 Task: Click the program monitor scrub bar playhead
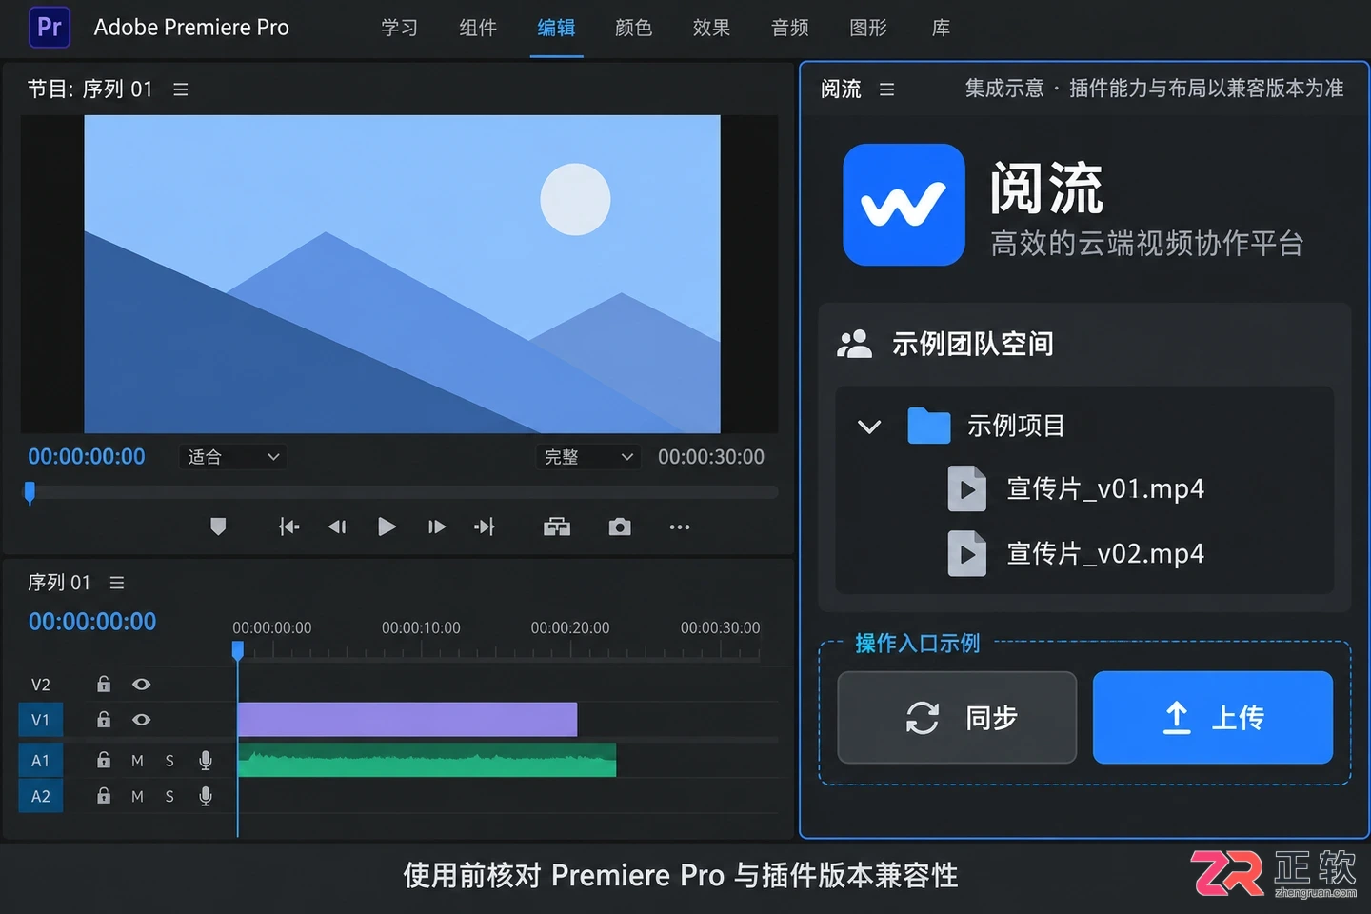pyautogui.click(x=30, y=492)
